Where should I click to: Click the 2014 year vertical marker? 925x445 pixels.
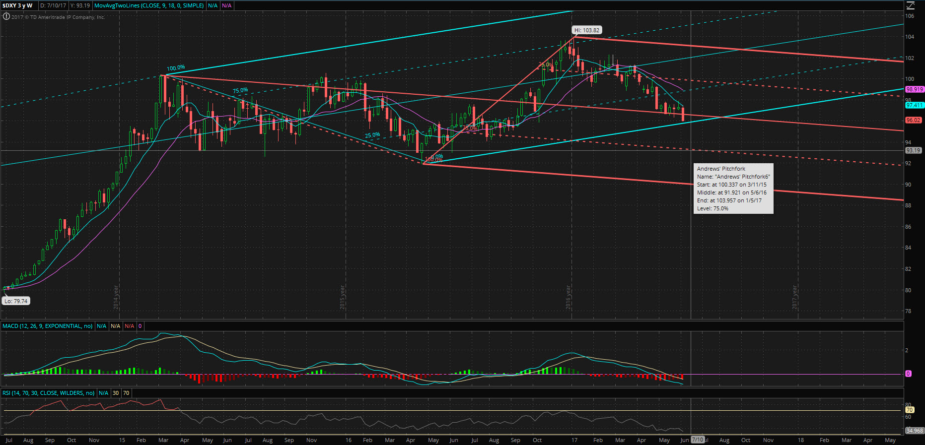(116, 298)
